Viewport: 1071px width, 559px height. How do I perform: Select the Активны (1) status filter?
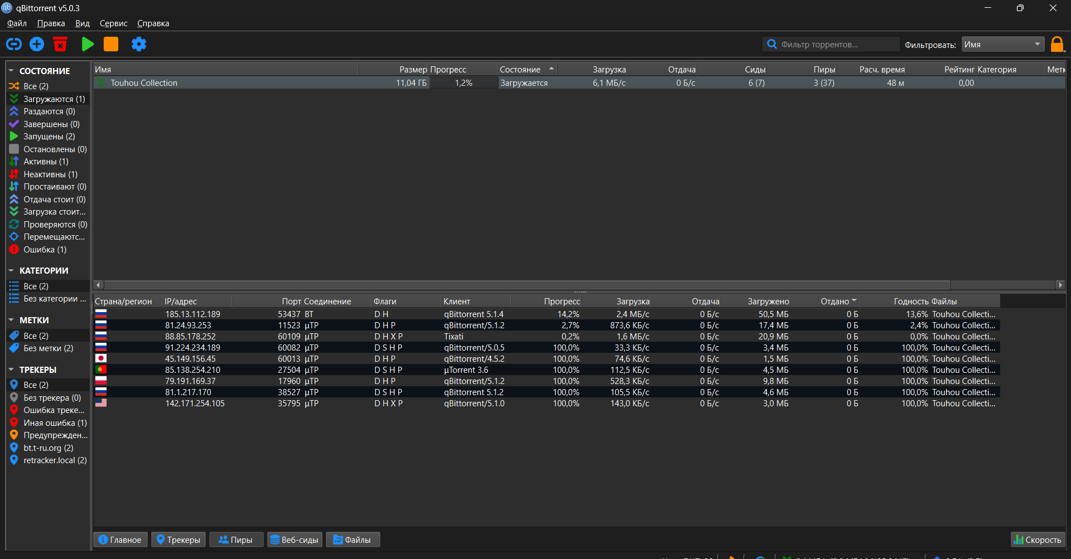47,162
